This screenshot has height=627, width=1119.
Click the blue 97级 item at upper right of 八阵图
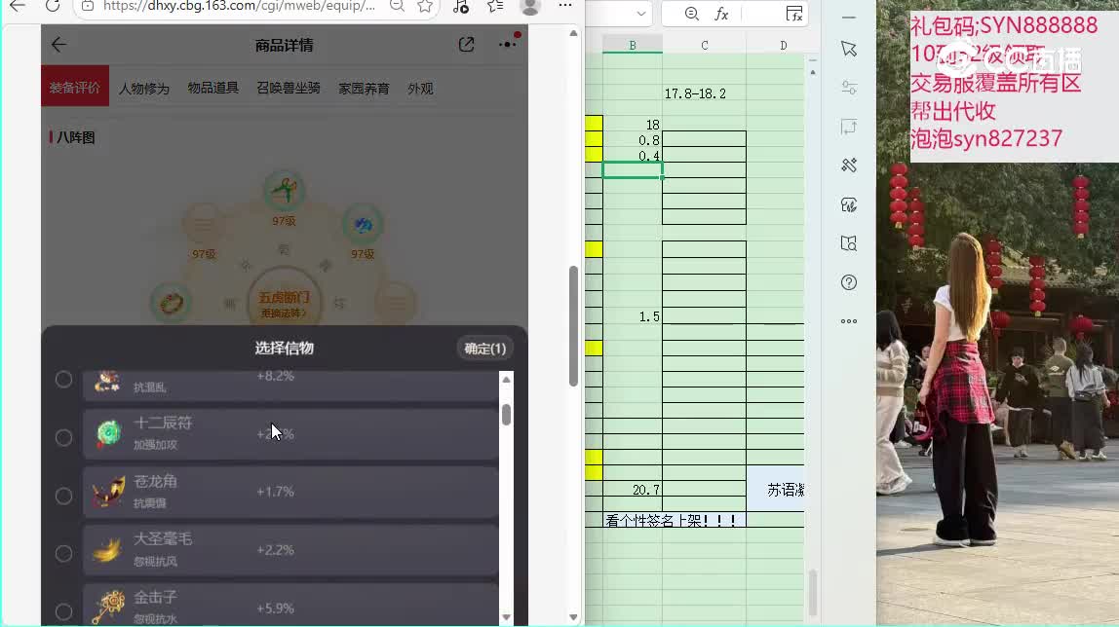click(363, 224)
